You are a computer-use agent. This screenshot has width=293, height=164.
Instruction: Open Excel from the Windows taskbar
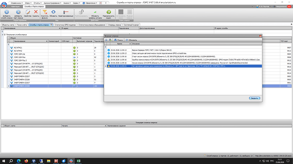coord(79,161)
